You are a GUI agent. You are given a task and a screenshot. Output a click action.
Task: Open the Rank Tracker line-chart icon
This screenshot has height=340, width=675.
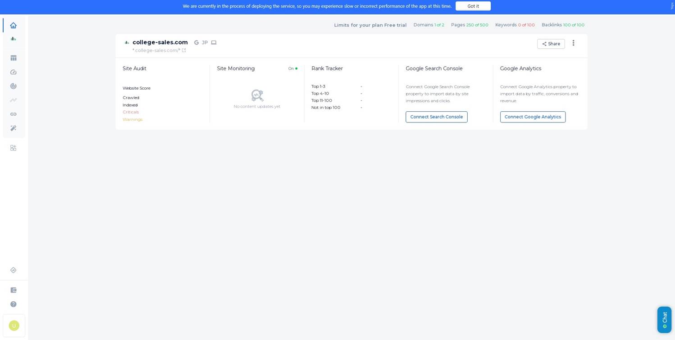(x=14, y=100)
